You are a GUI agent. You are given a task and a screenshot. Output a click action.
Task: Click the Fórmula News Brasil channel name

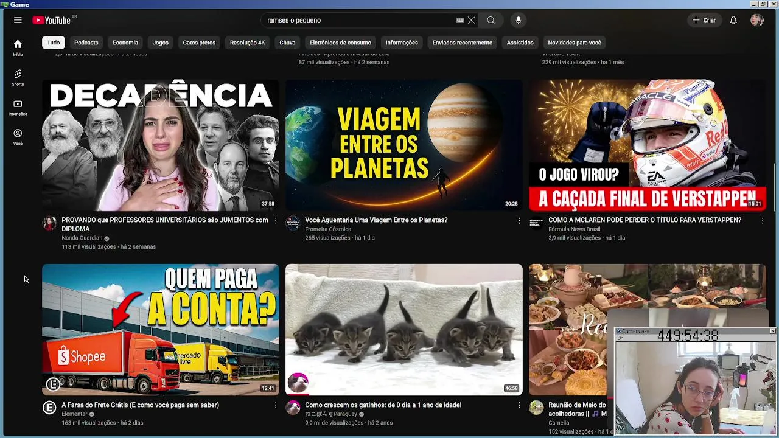575,229
